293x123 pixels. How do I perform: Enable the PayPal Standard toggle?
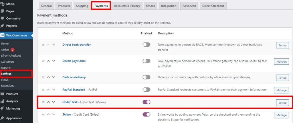click(146, 90)
